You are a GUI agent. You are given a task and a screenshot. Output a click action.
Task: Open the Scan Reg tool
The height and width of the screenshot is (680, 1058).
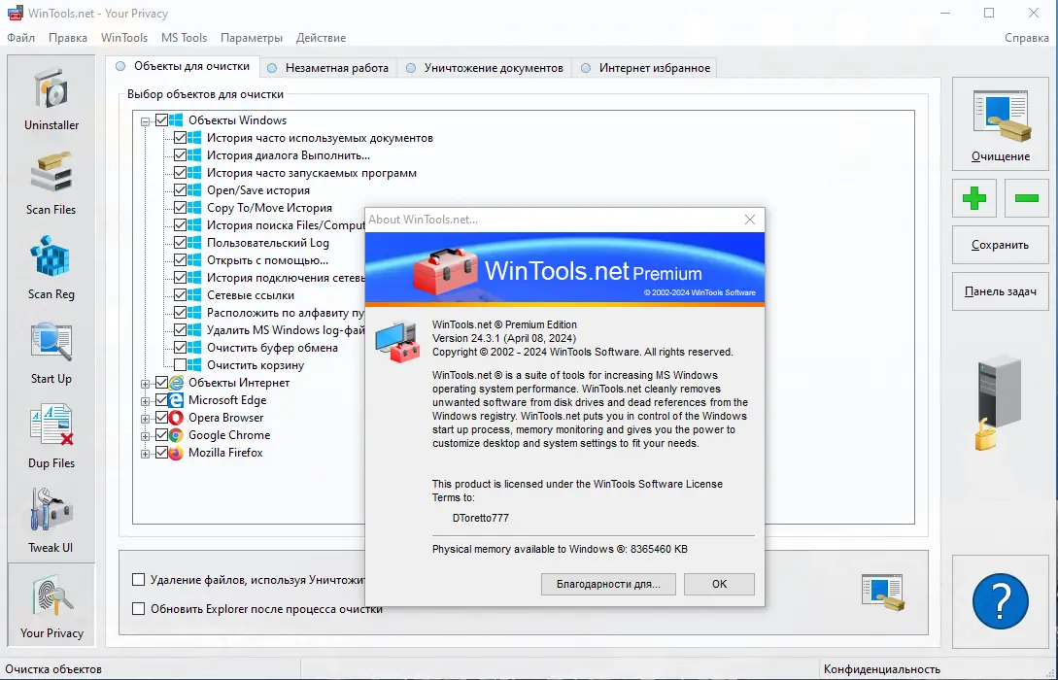click(x=51, y=267)
